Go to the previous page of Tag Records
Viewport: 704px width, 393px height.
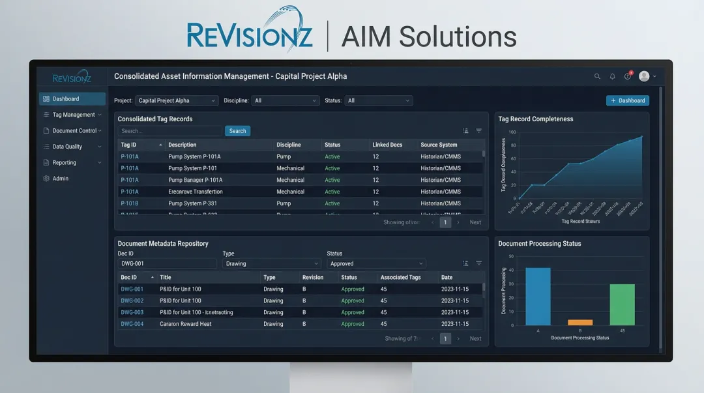[433, 222]
